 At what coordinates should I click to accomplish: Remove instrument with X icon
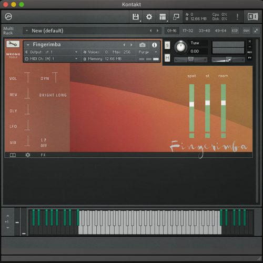pos(250,42)
